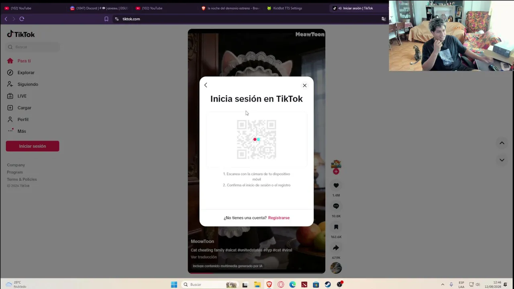Click the taskbar Buscar search box
This screenshot has height=289, width=514.
(209, 285)
